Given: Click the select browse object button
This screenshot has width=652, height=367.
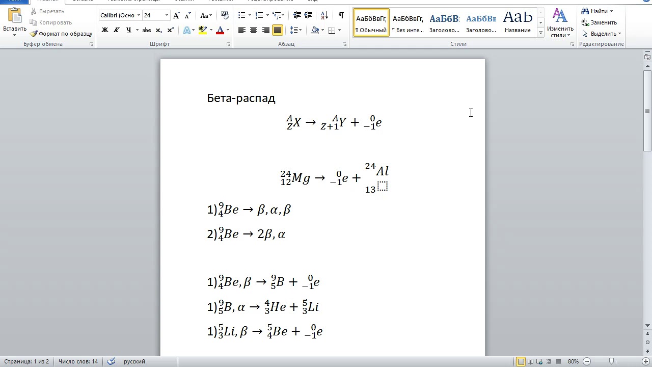Looking at the screenshot, I should click(647, 343).
